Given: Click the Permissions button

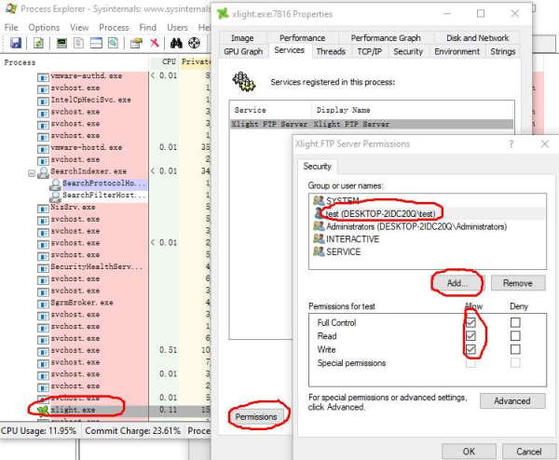Looking at the screenshot, I should pos(256,416).
